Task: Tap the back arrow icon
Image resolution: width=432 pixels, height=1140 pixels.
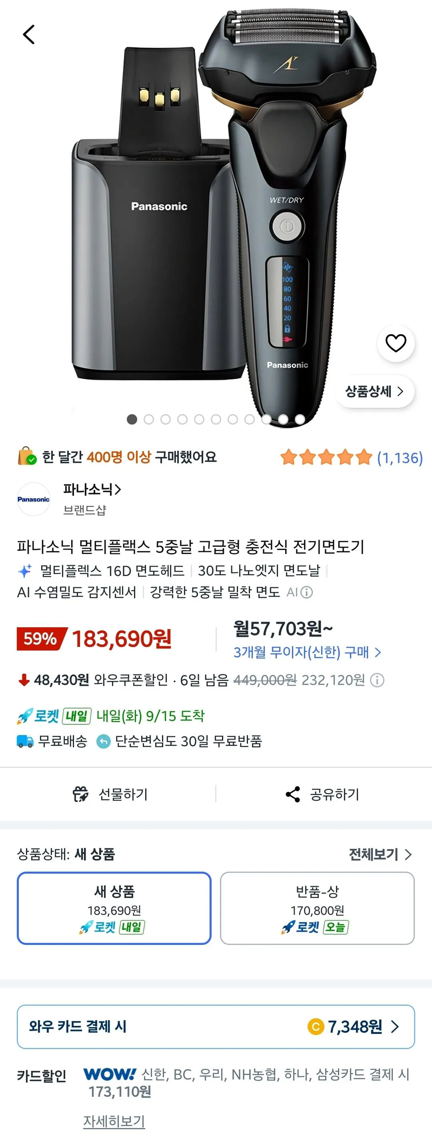Action: (x=29, y=34)
